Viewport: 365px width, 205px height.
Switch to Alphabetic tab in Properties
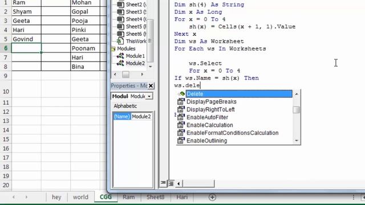point(125,106)
